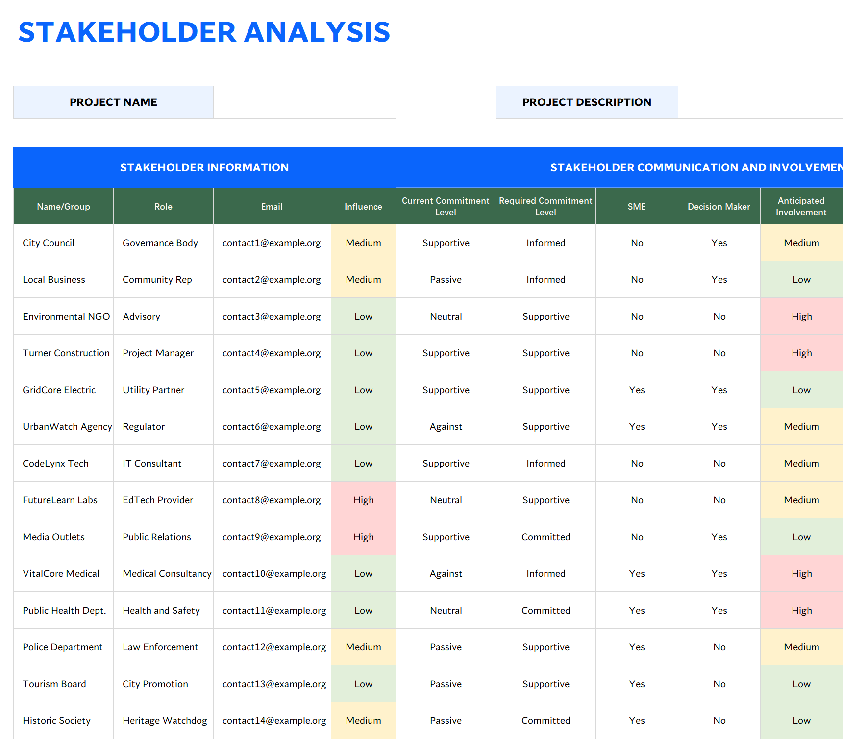Select the IT Consultant role cell
Screen dimensions: 843x739
[163, 463]
